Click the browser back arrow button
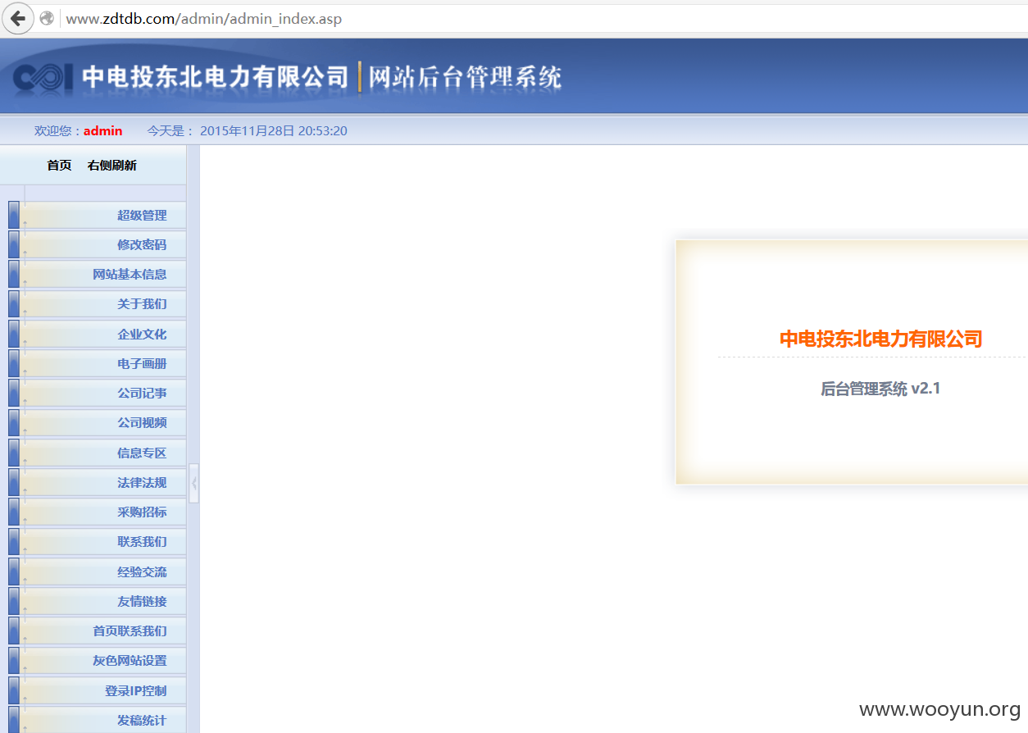1028x733 pixels. (x=17, y=18)
